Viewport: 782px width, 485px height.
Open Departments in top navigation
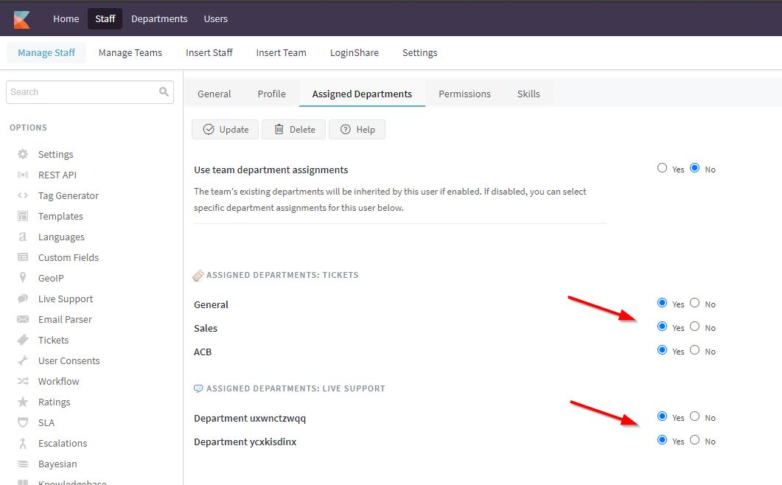[159, 19]
